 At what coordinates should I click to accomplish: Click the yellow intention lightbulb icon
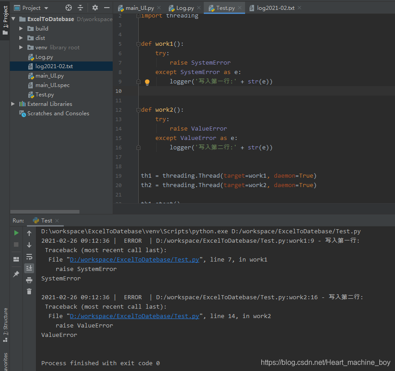tap(147, 82)
